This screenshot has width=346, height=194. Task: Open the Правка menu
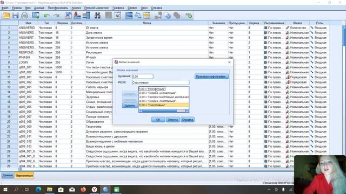pos(17,8)
